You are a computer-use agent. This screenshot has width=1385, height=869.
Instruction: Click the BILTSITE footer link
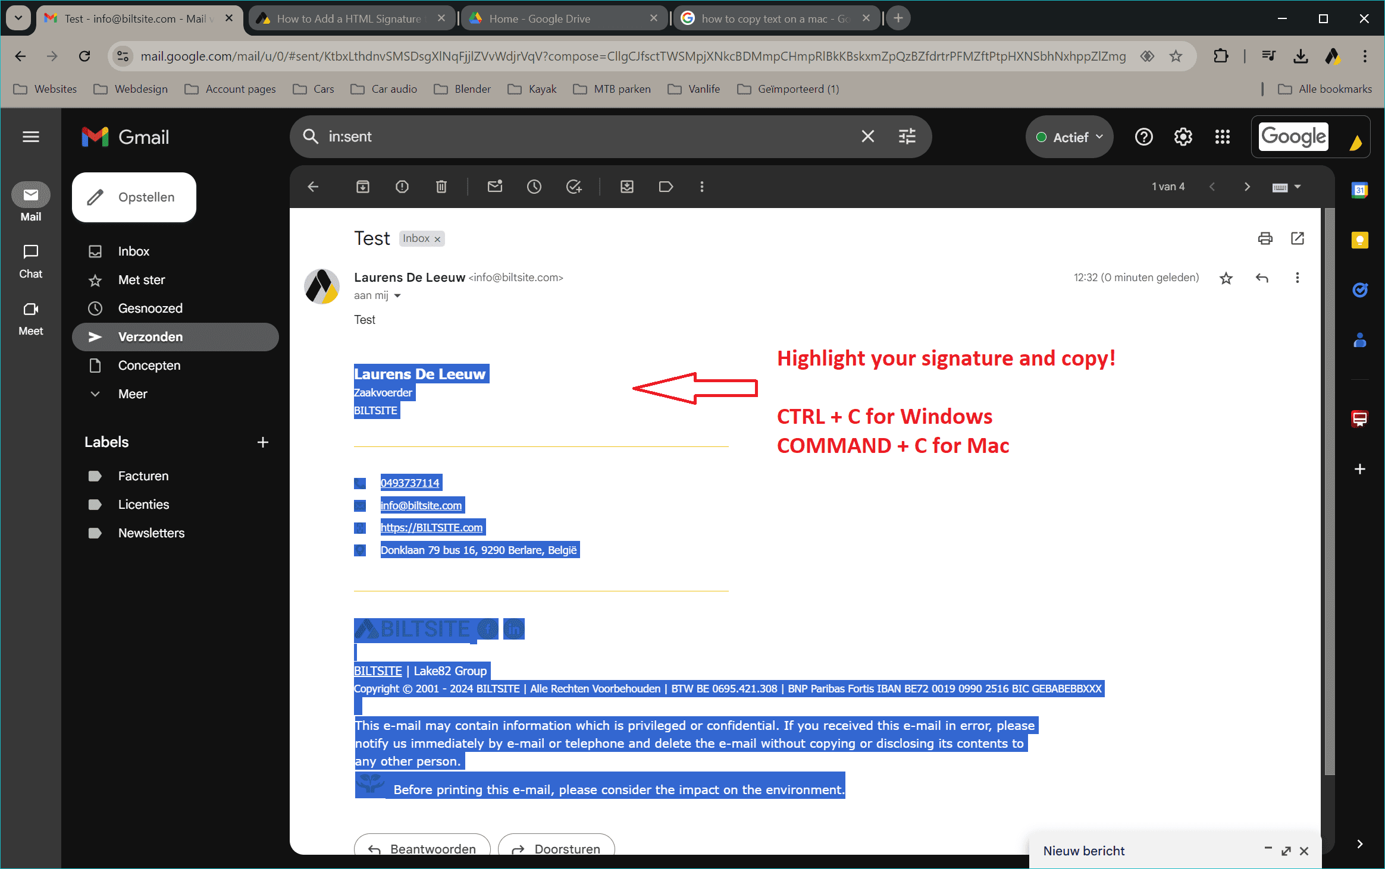pos(378,671)
